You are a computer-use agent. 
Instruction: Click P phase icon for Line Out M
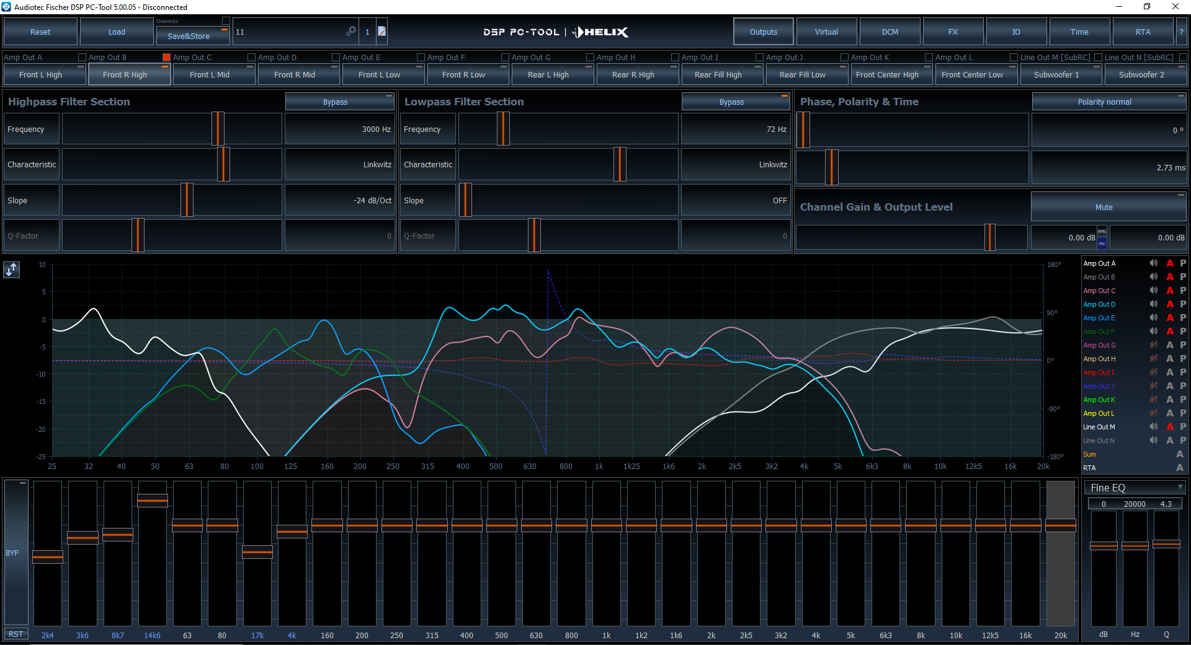point(1183,426)
